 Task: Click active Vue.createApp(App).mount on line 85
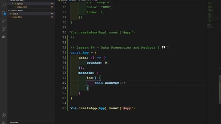[103, 108]
